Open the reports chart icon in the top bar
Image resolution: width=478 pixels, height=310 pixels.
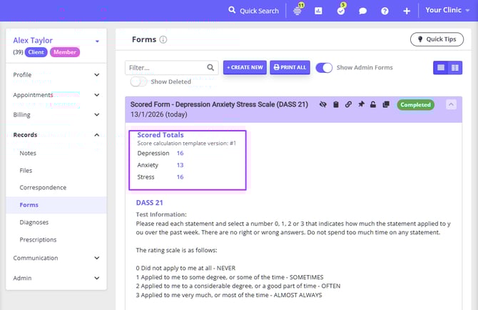tap(318, 11)
